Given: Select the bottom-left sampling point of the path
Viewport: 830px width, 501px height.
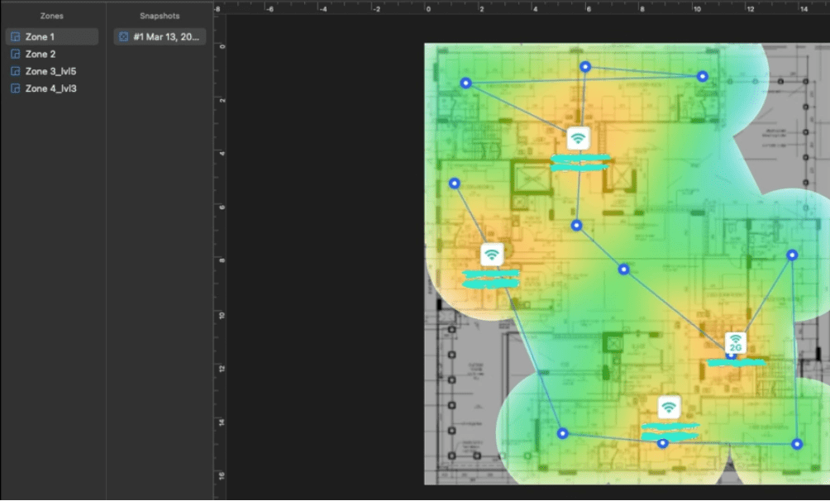Looking at the screenshot, I should pos(563,434).
